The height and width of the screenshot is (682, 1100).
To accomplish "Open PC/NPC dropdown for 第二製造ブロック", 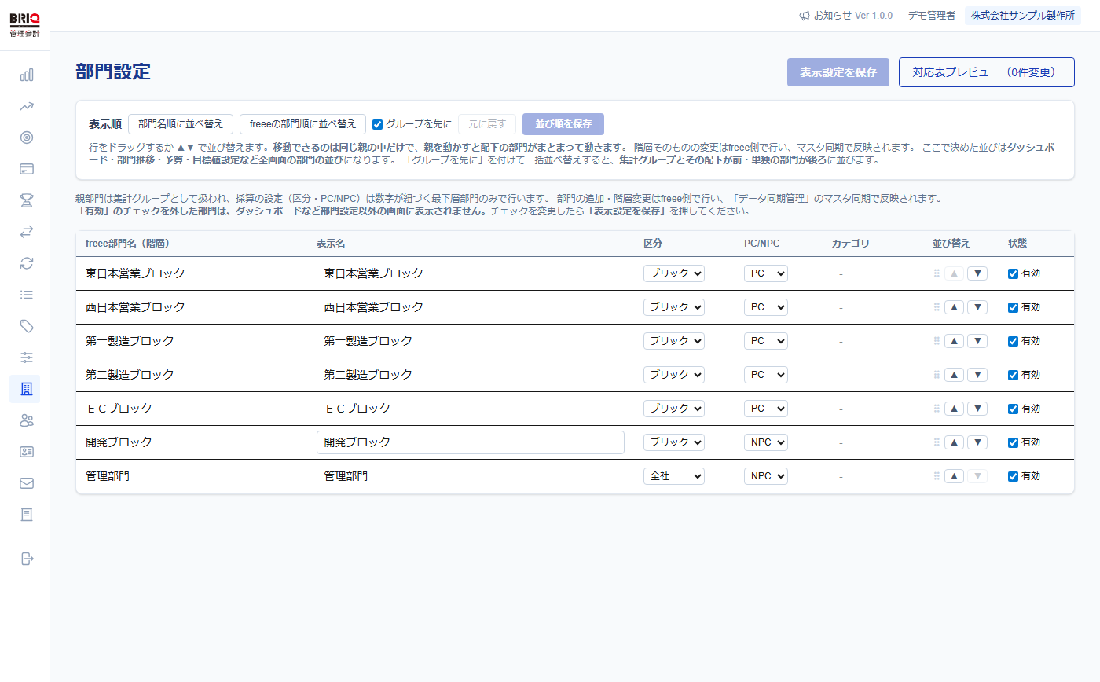I will (x=766, y=375).
